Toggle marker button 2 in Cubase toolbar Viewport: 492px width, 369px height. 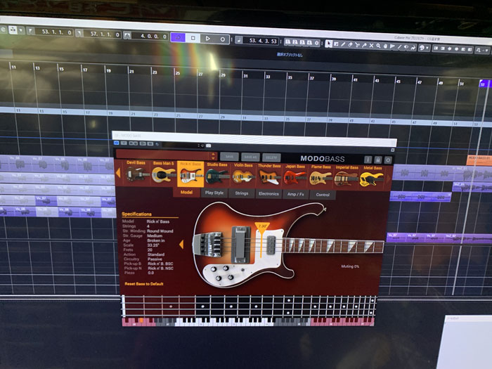[x=295, y=42]
